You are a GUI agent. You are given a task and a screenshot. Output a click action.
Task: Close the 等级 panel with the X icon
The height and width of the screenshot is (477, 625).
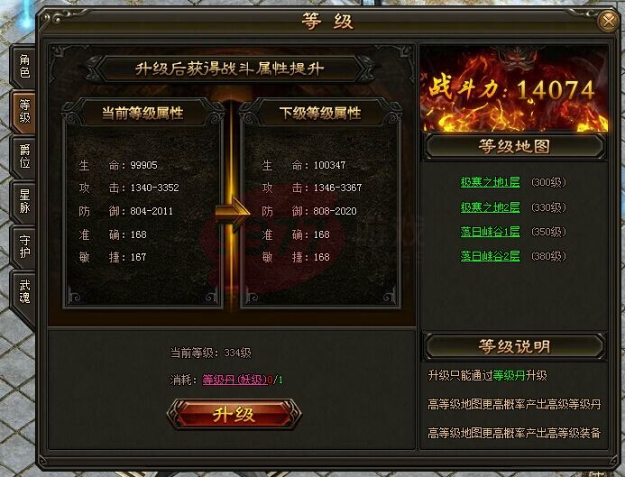[608, 20]
